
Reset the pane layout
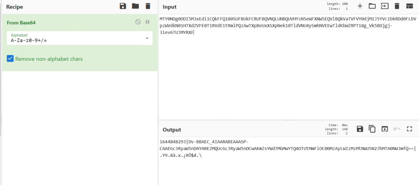[409, 6]
